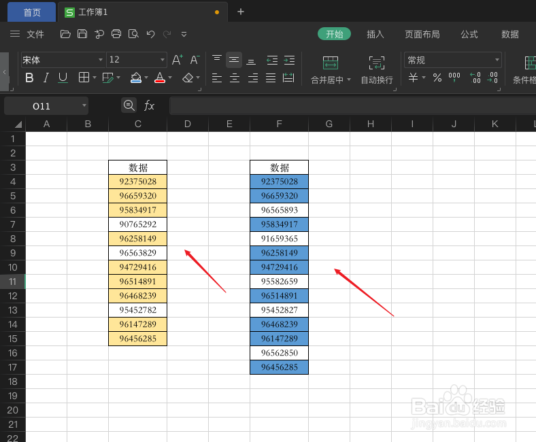Justify text alignment
Image resolution: width=536 pixels, height=442 pixels.
(271, 78)
